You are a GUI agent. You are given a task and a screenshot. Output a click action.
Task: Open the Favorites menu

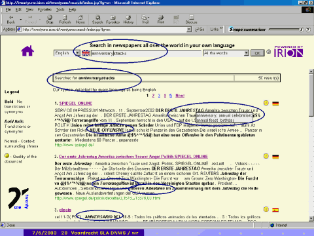[x=44, y=10]
